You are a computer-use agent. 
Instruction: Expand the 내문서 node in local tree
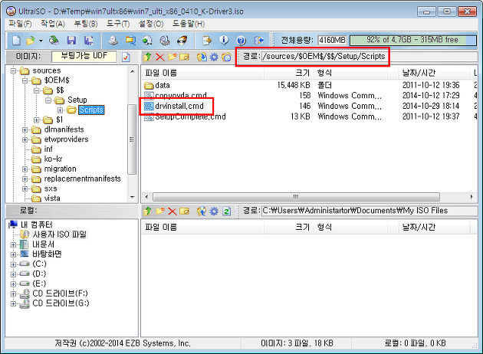coord(13,245)
